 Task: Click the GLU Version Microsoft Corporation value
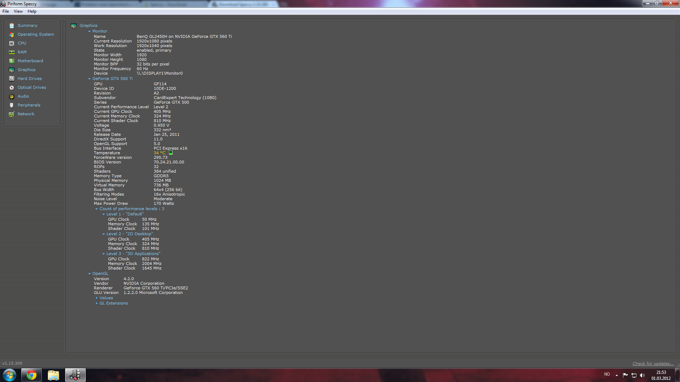(153, 293)
